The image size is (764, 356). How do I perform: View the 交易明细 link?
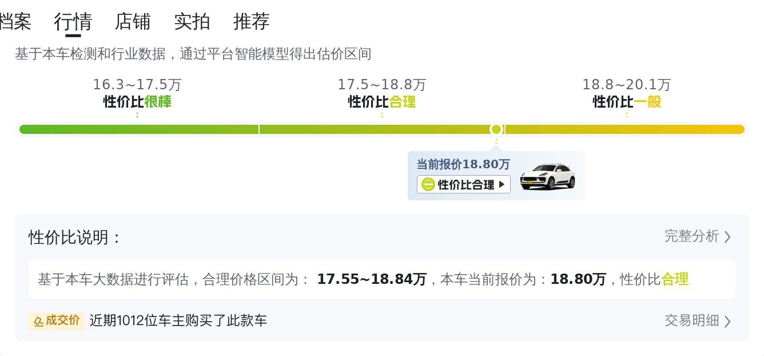coord(691,321)
